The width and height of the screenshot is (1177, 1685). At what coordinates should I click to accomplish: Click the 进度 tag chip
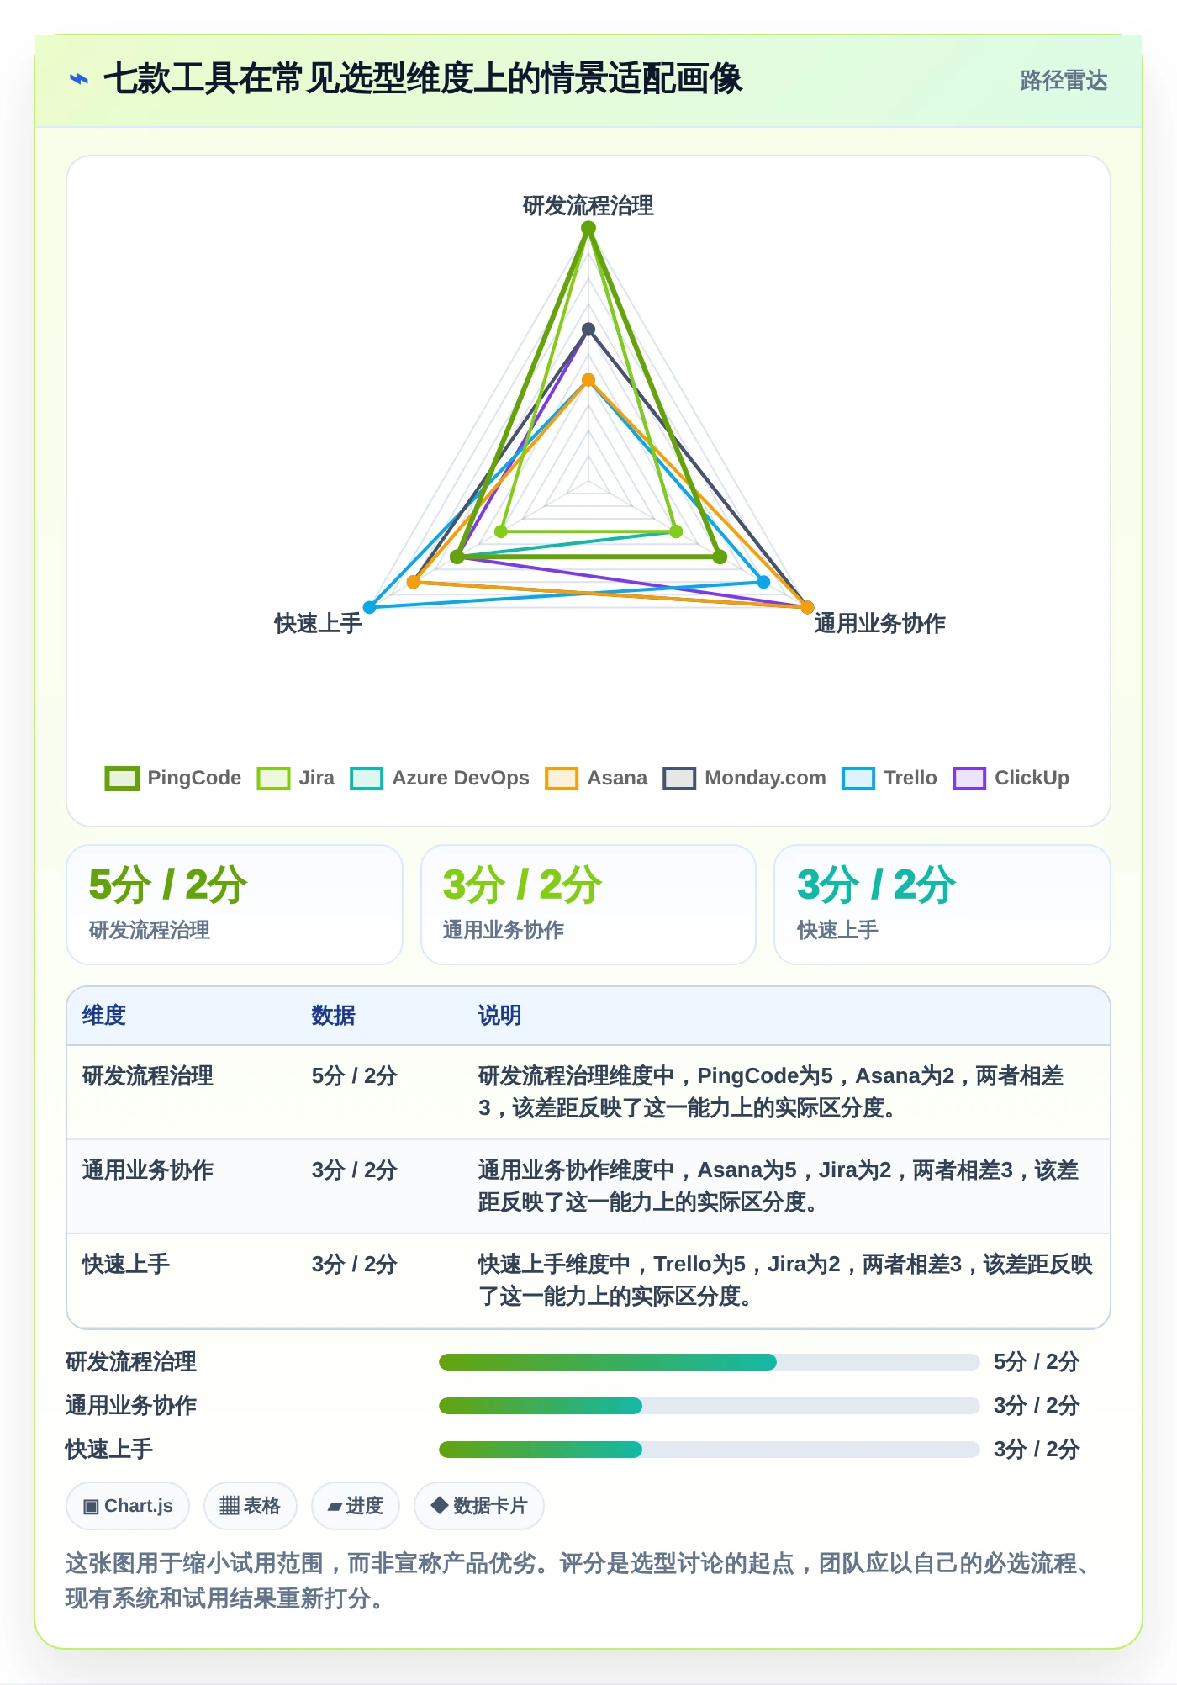(x=355, y=1506)
